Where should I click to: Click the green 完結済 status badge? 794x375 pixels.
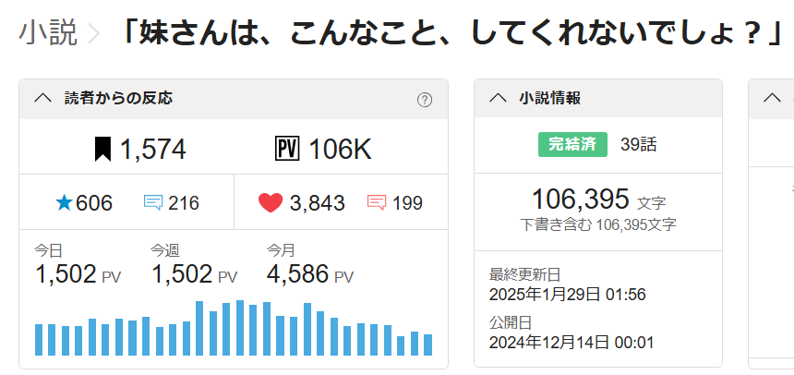pyautogui.click(x=572, y=144)
